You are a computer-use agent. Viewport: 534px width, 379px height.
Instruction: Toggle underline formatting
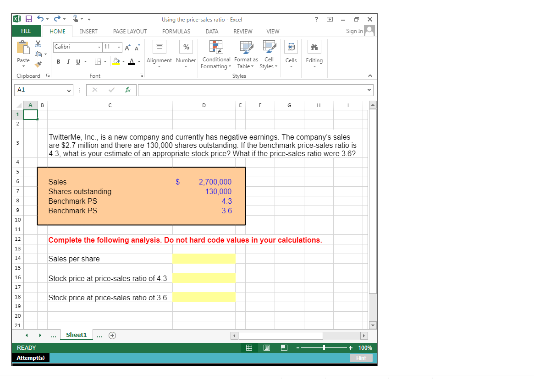(x=78, y=62)
